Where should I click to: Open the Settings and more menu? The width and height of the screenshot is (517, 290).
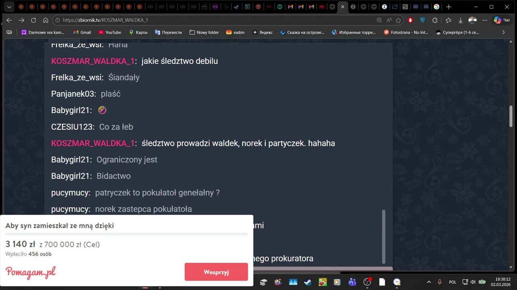coord(485,20)
